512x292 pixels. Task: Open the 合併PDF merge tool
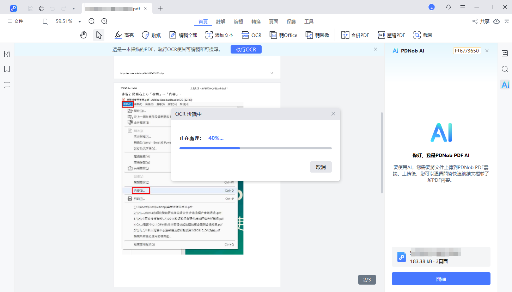point(355,35)
